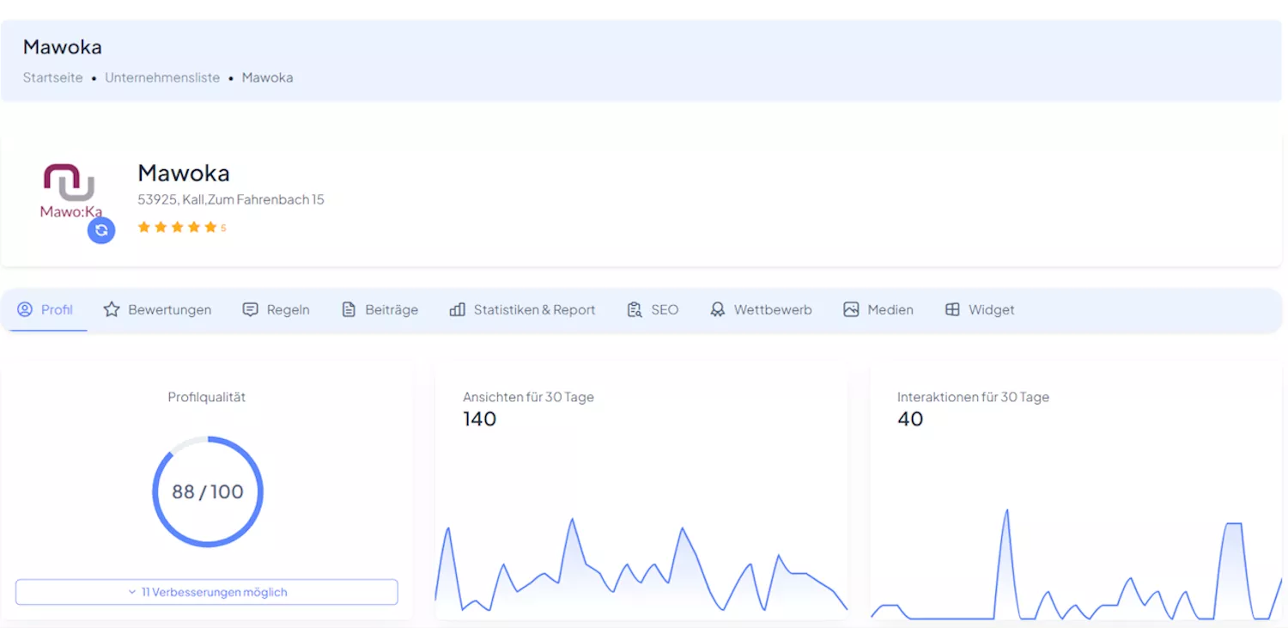This screenshot has width=1288, height=628.
Task: Click the first rating star
Action: [x=143, y=227]
